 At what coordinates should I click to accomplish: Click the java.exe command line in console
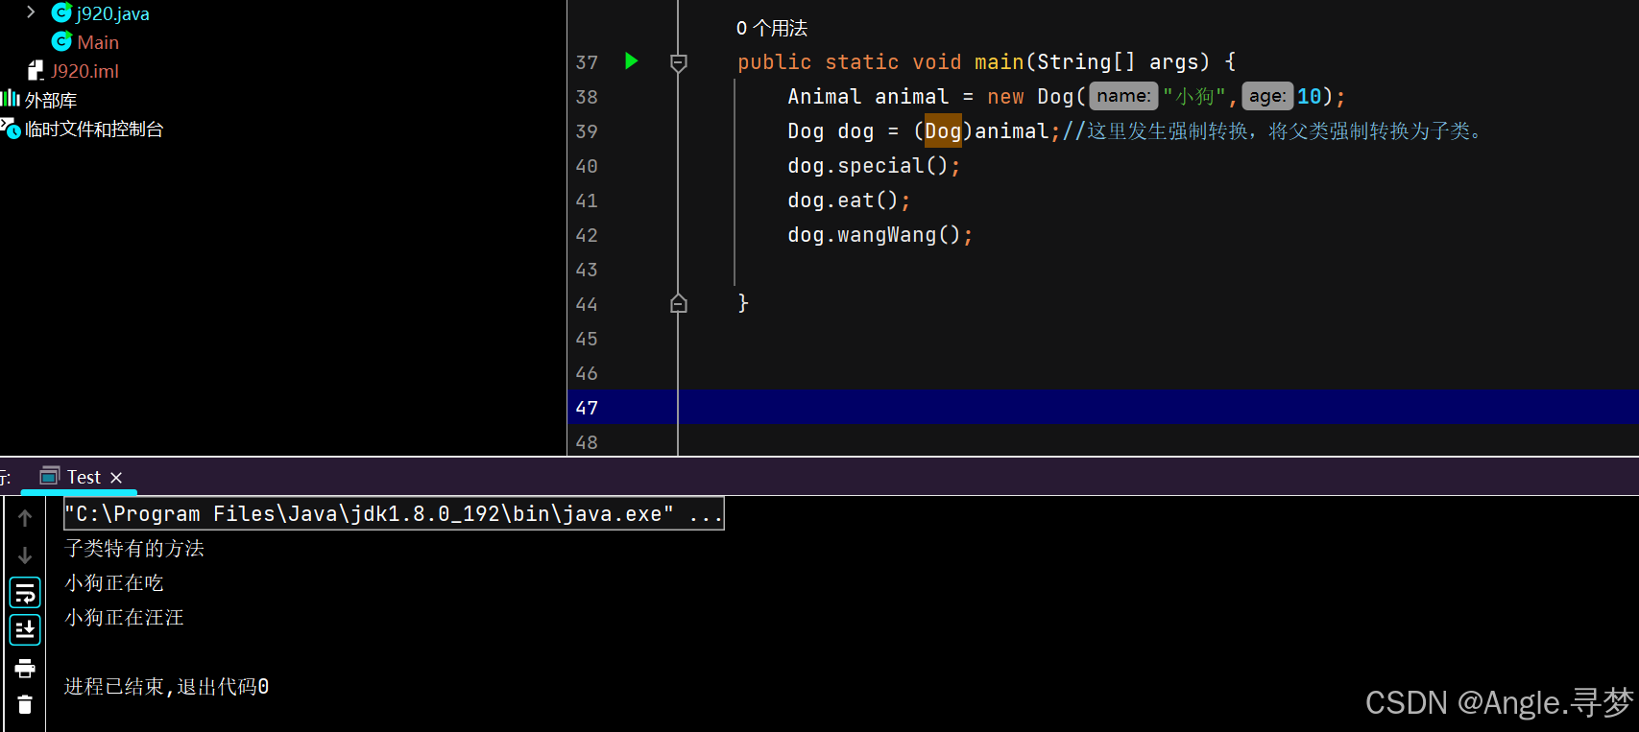tap(394, 513)
